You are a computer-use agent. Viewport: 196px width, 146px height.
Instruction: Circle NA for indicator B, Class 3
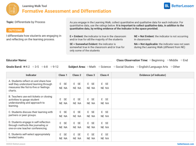click(x=93, y=103)
